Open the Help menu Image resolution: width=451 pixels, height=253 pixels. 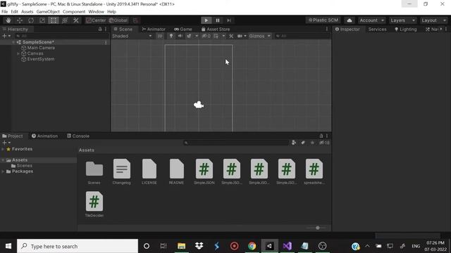click(x=111, y=12)
